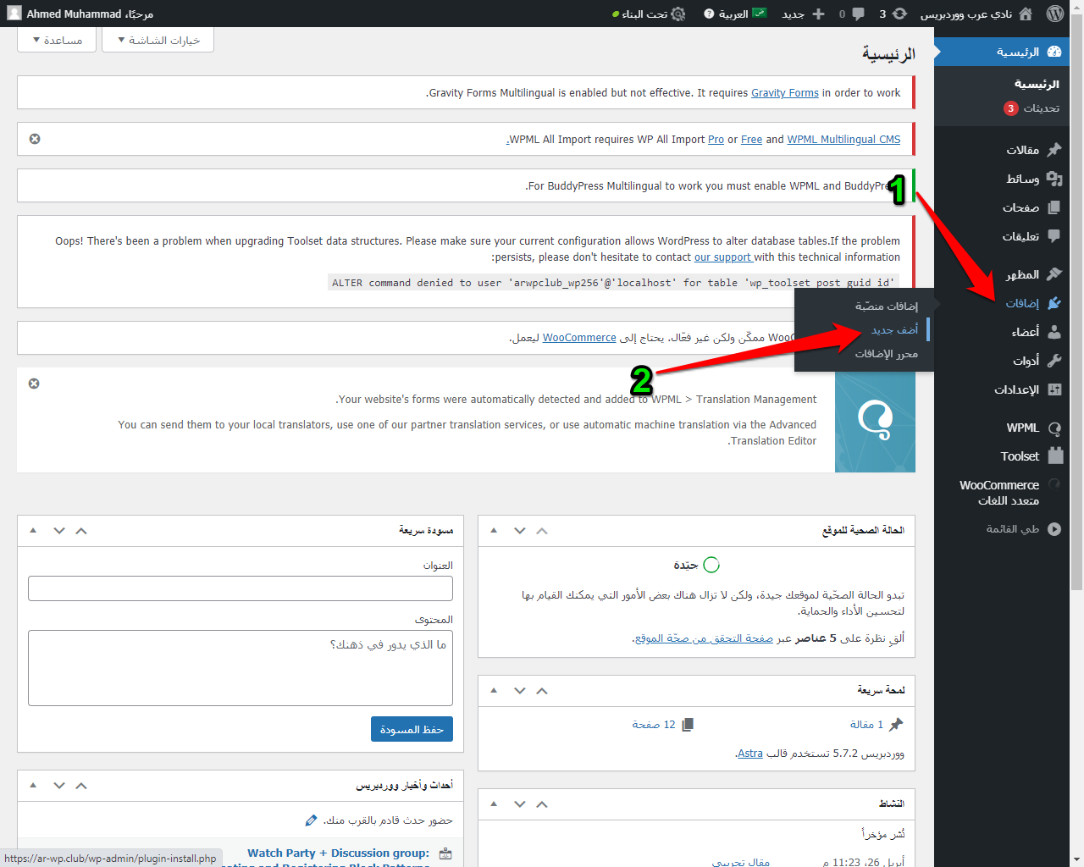Open the updates icon in admin bar
Image resolution: width=1084 pixels, height=867 pixels.
[x=899, y=14]
